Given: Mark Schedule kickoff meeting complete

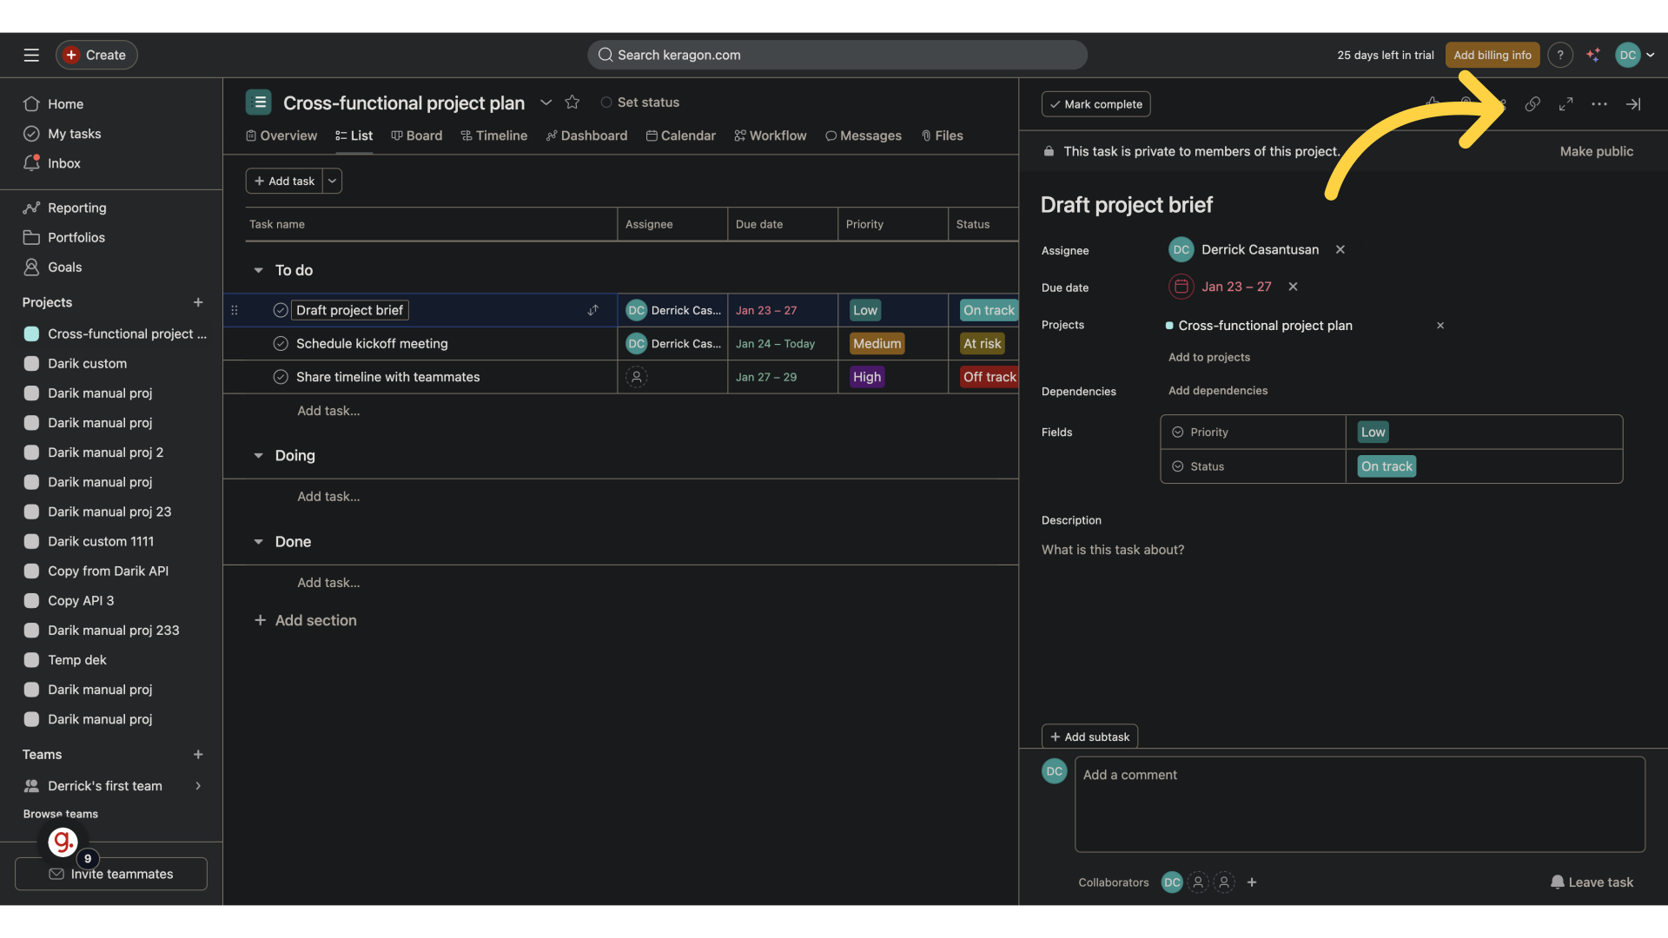Looking at the screenshot, I should [281, 344].
